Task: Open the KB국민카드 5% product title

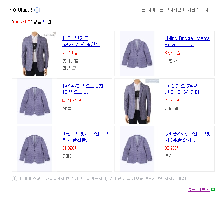Action: (81, 41)
